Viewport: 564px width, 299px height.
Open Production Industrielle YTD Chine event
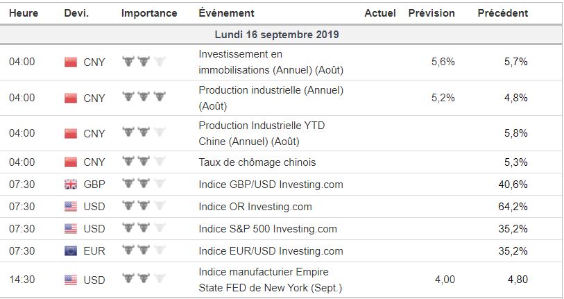click(x=261, y=133)
